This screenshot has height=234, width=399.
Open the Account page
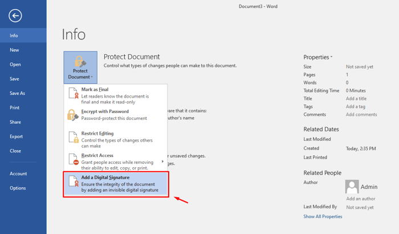(x=23, y=174)
